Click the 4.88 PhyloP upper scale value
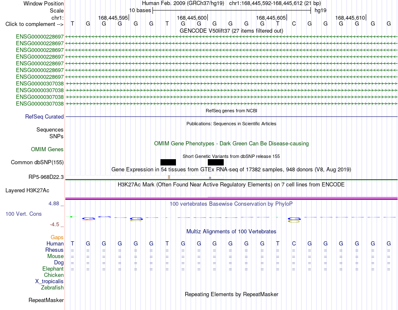The image size is (398, 310). pyautogui.click(x=54, y=204)
